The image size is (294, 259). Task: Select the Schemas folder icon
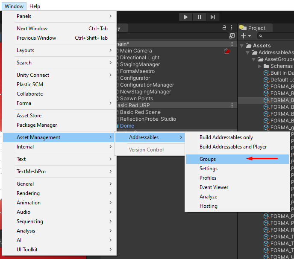tap(266, 66)
